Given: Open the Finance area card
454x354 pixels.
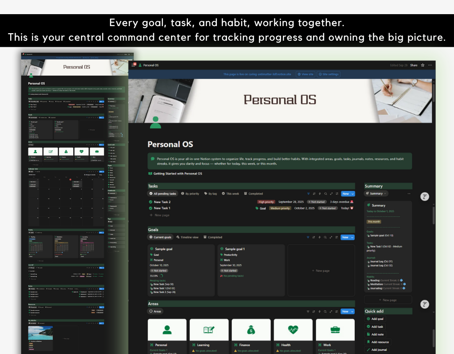Looking at the screenshot, I should 251,336.
